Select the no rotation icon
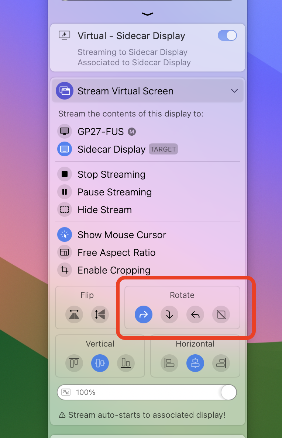The image size is (282, 438). coord(221,314)
